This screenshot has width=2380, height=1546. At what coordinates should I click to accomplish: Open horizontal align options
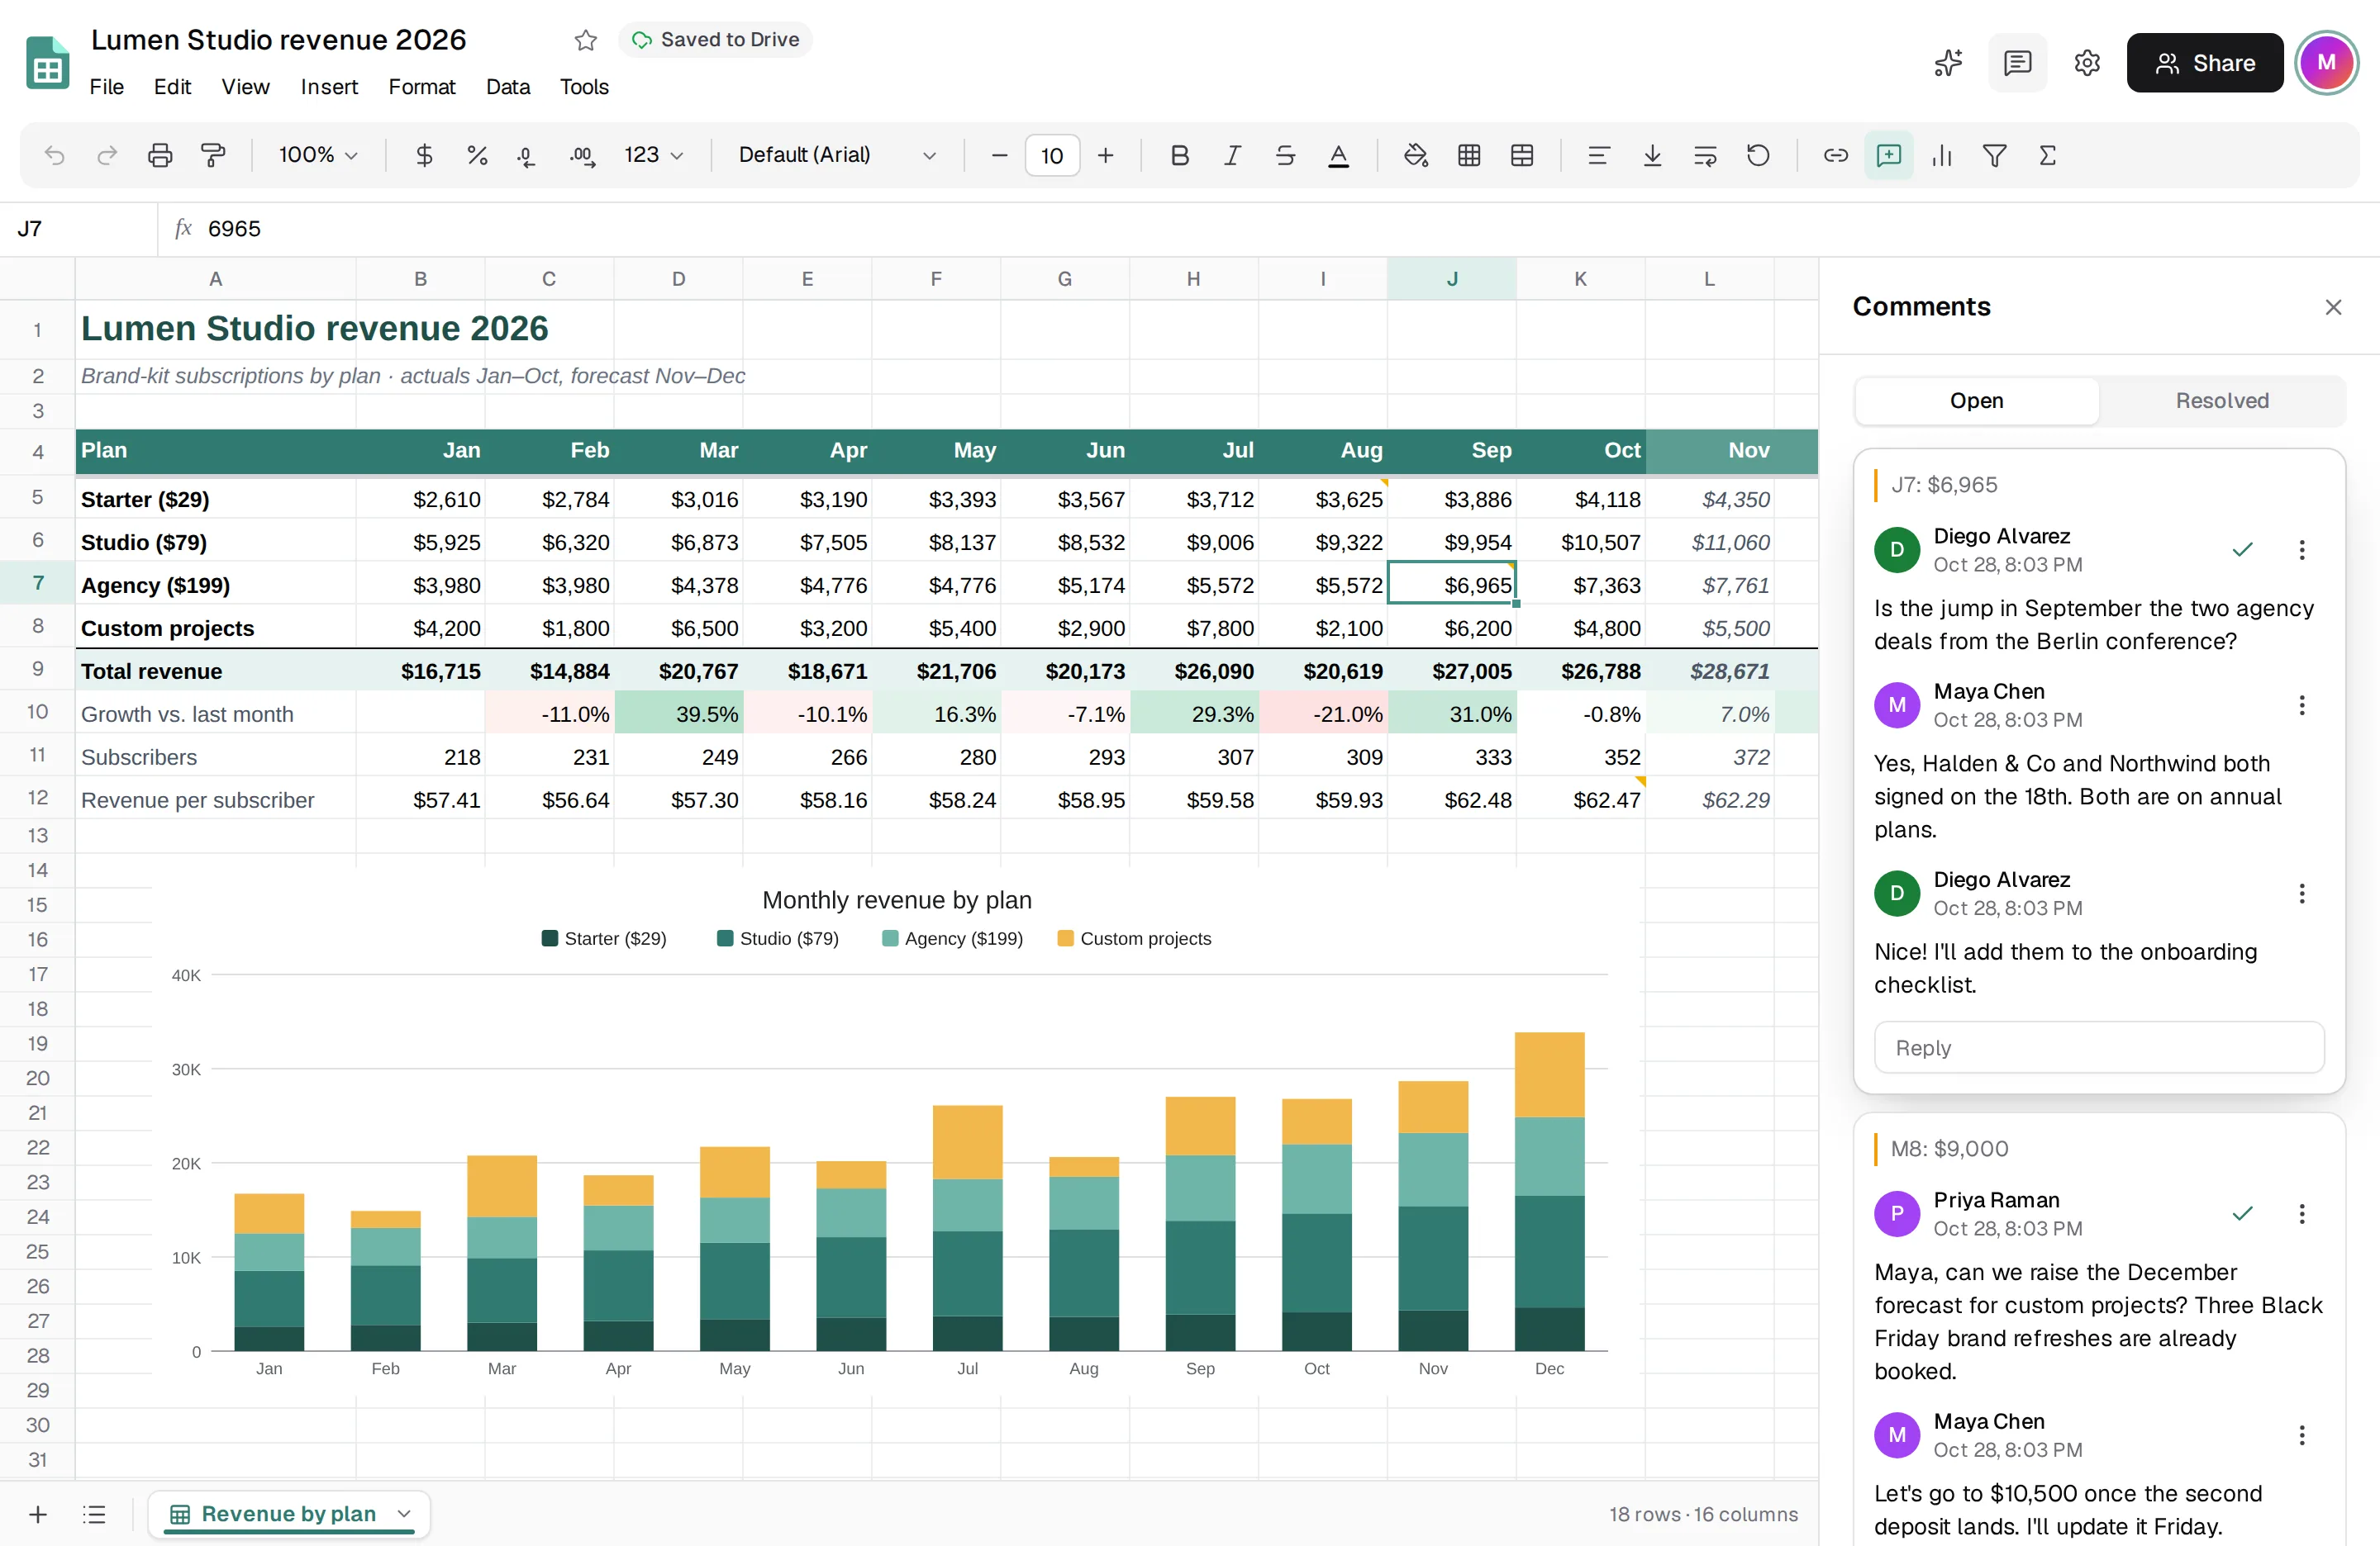pyautogui.click(x=1599, y=155)
